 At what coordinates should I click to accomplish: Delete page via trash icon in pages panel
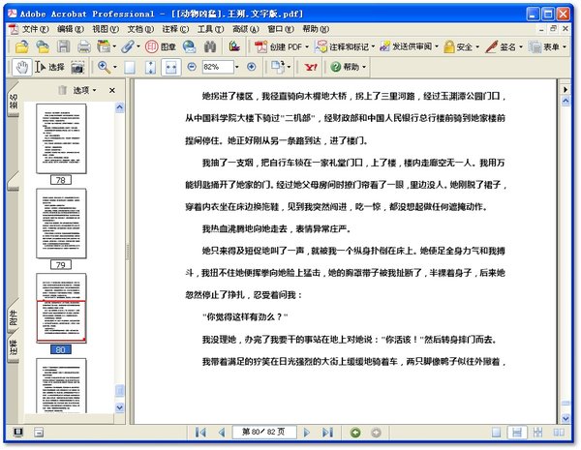point(62,90)
